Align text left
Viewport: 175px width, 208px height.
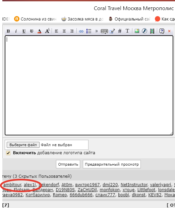click(57, 31)
